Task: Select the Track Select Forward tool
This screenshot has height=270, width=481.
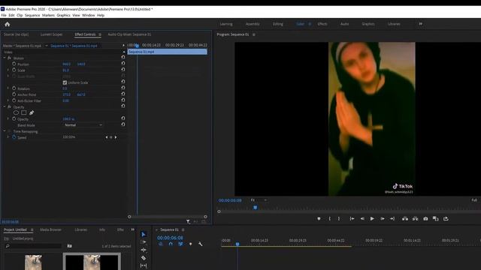Action: click(x=144, y=241)
